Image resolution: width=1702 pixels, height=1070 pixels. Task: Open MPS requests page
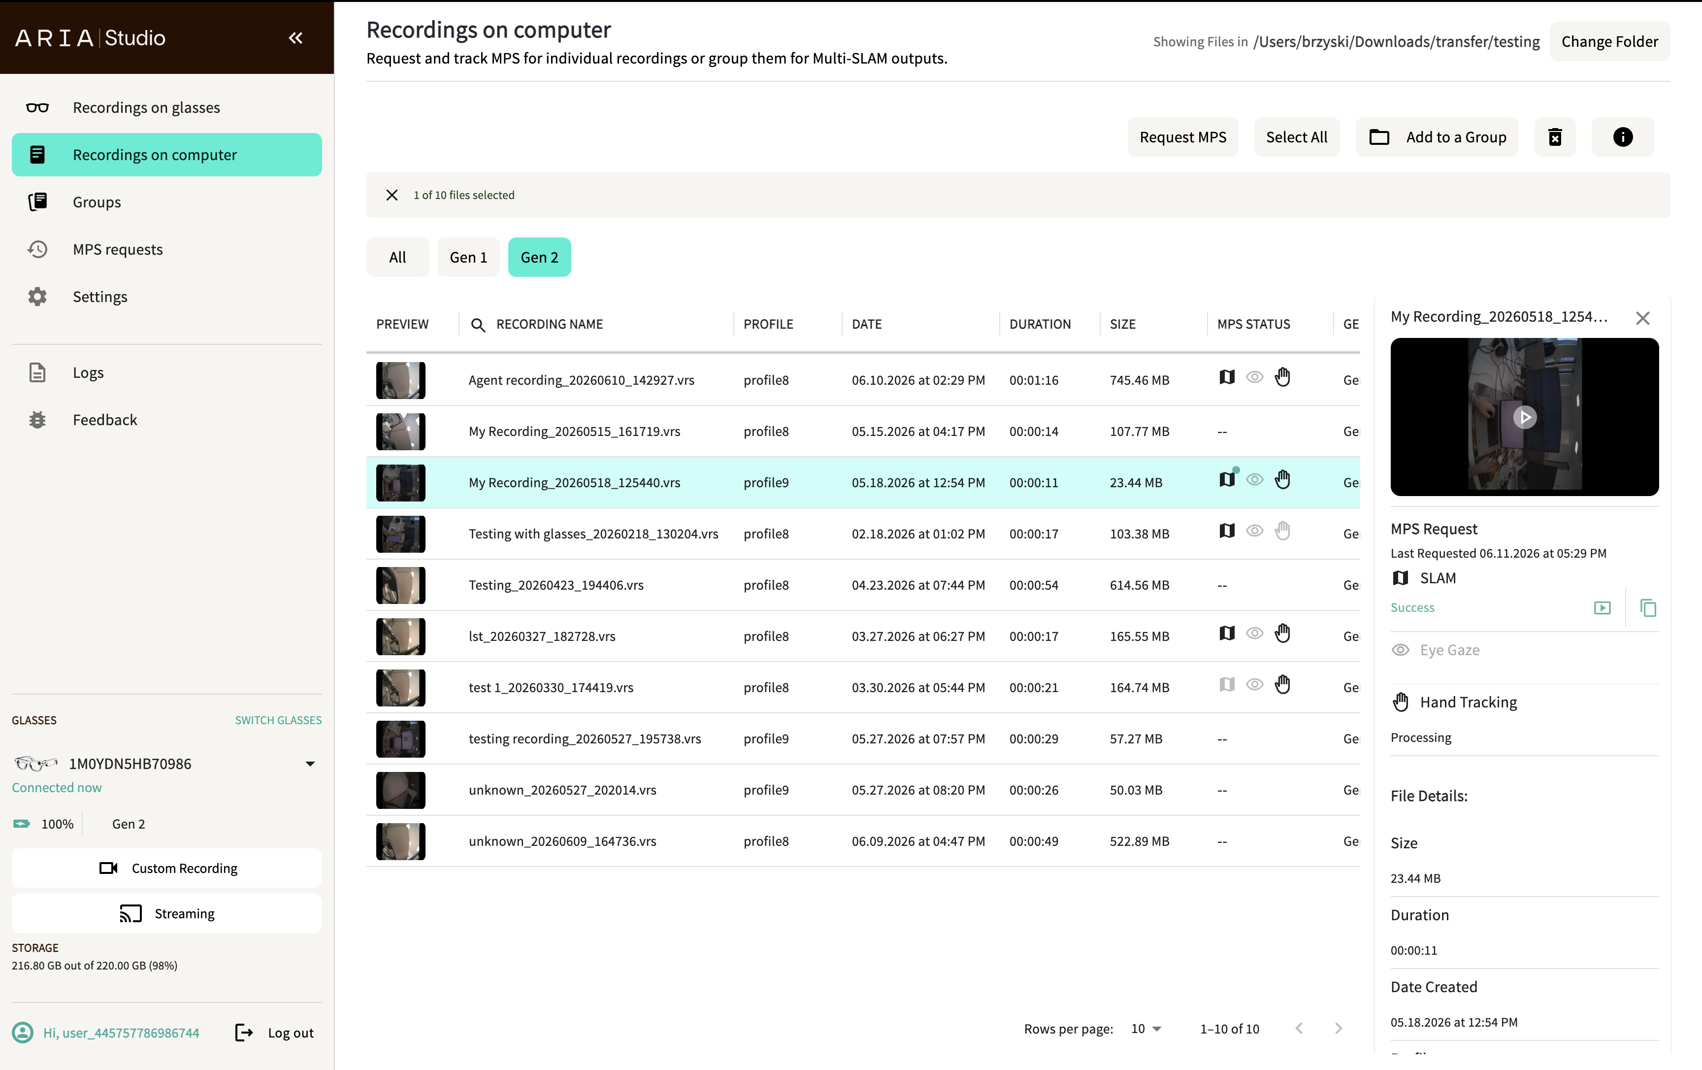point(167,250)
